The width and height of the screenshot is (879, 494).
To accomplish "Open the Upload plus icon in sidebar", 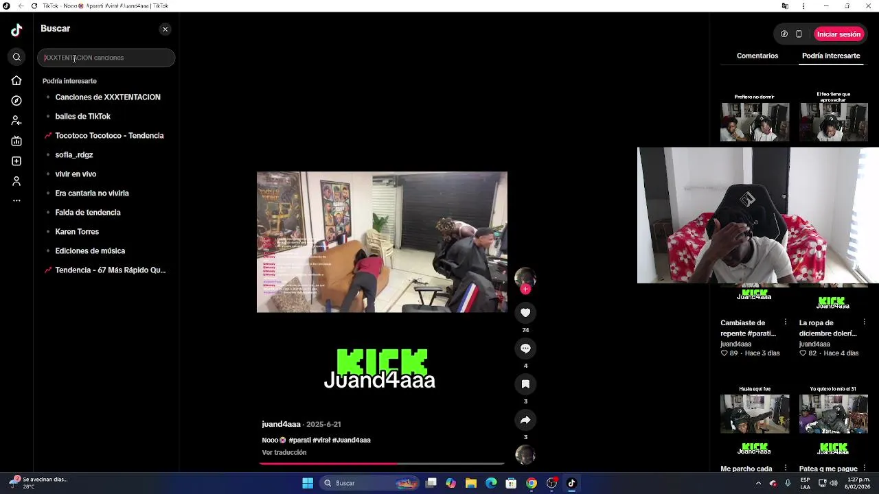I will [x=16, y=161].
